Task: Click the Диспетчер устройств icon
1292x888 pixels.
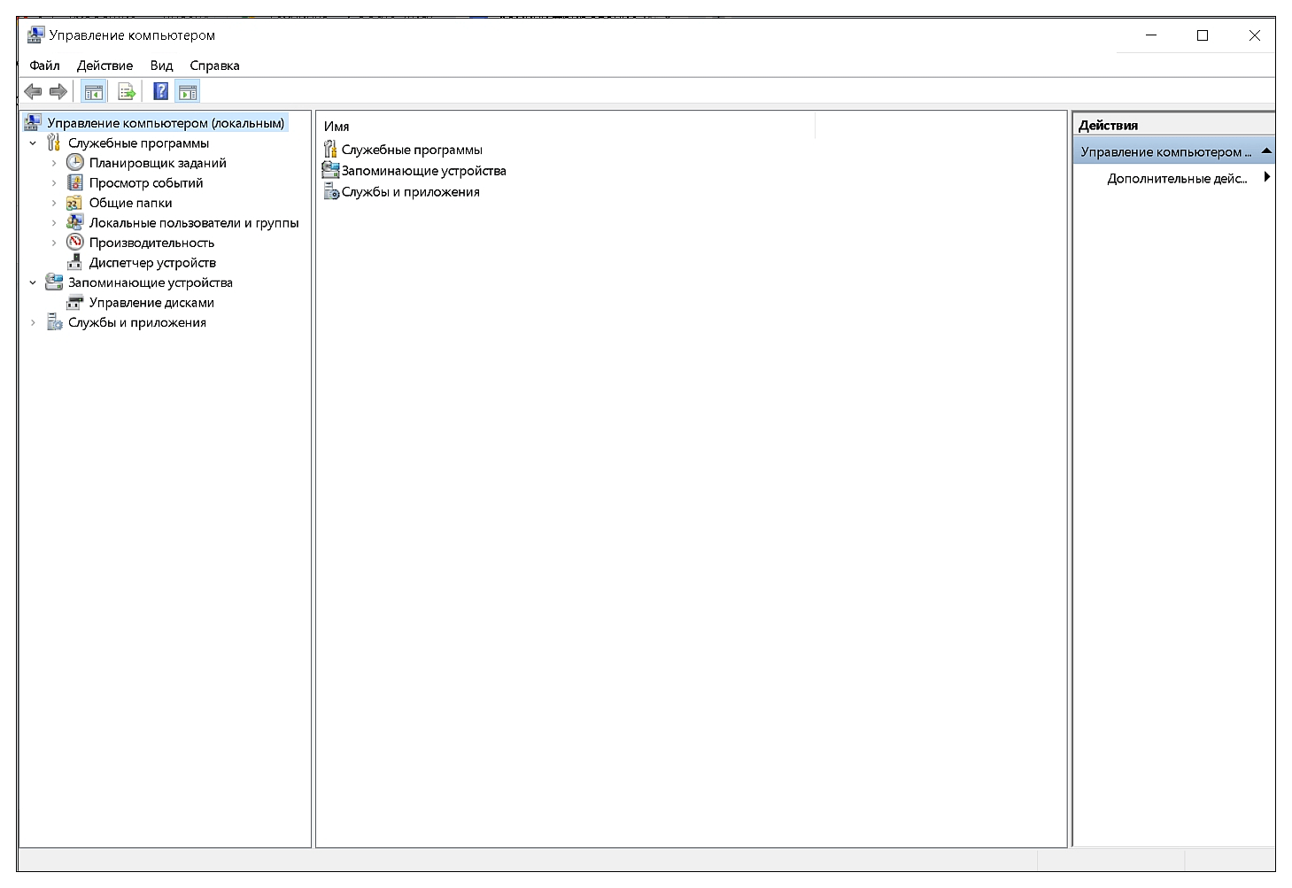Action: click(75, 263)
